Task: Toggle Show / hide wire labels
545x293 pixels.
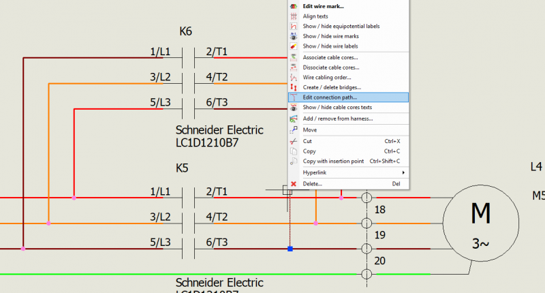Action: [330, 46]
